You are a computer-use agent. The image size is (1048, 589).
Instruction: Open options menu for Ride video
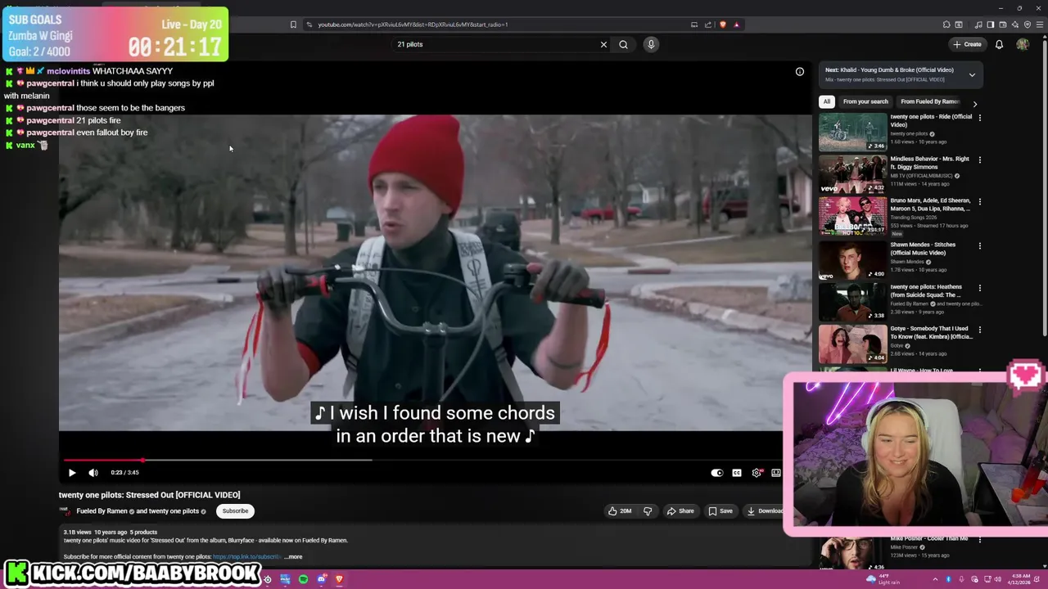[979, 118]
